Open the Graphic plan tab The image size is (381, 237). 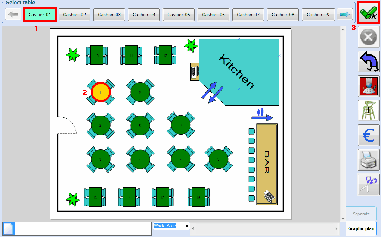(x=361, y=228)
